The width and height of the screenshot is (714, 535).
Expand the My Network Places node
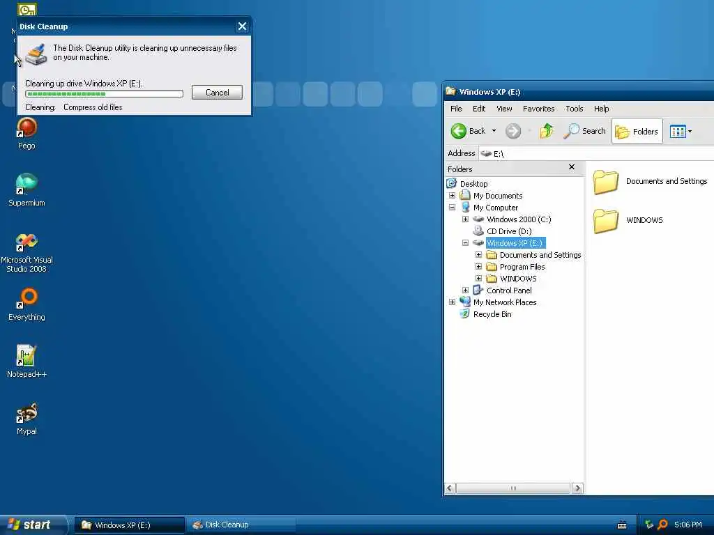pos(452,302)
